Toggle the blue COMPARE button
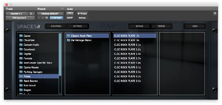This screenshot has height=105, width=222. tap(56, 18)
